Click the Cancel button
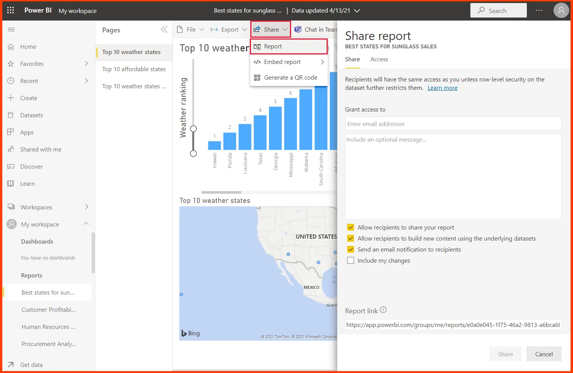The height and width of the screenshot is (373, 573). (544, 354)
